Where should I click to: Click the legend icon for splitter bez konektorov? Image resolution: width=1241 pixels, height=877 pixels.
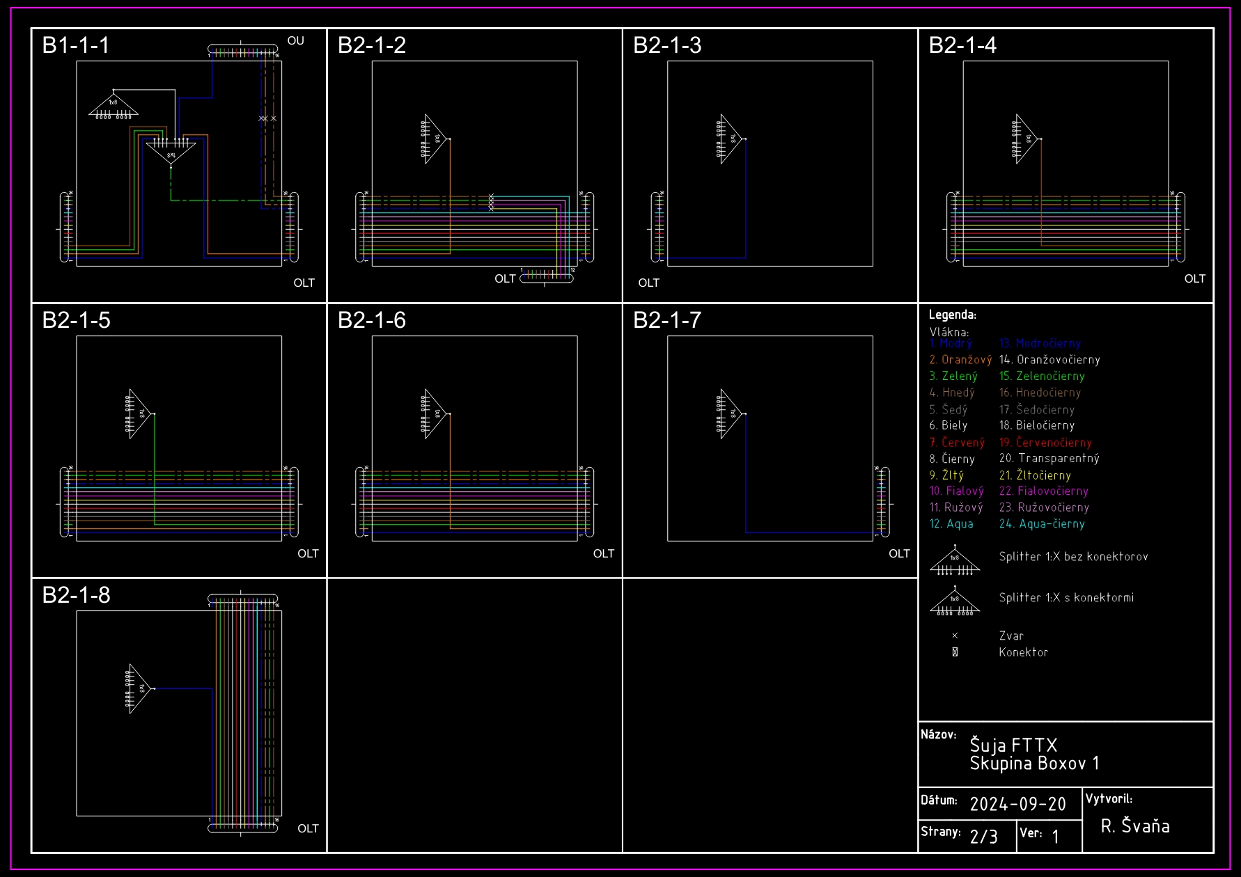point(955,561)
